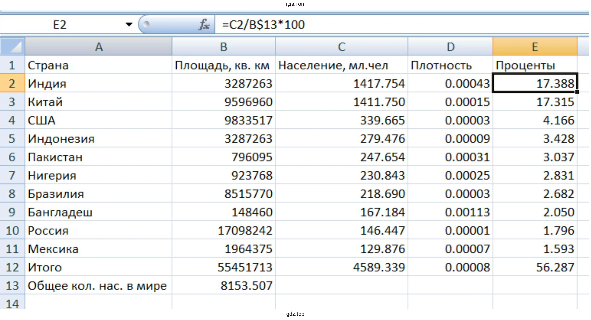Select the cell 'Общее кол. нас. в мире'
The height and width of the screenshot is (320, 591).
point(99,286)
